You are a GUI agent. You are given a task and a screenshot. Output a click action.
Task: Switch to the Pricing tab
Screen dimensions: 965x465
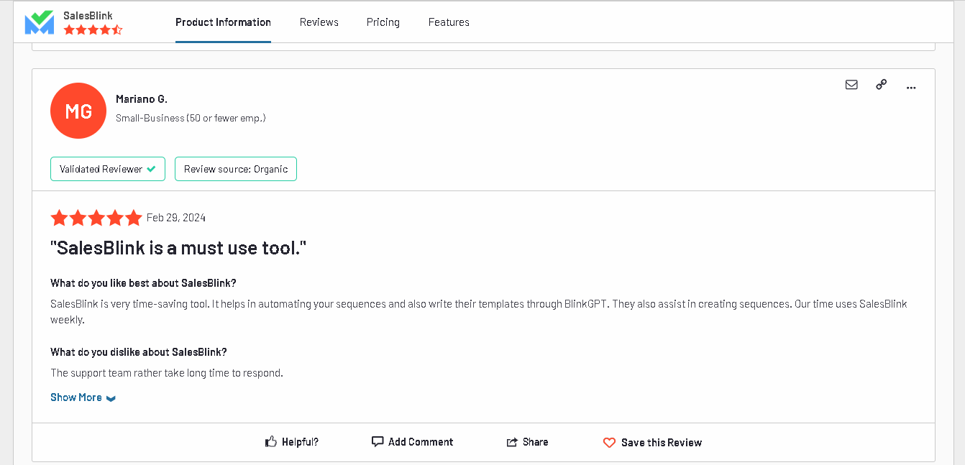383,22
